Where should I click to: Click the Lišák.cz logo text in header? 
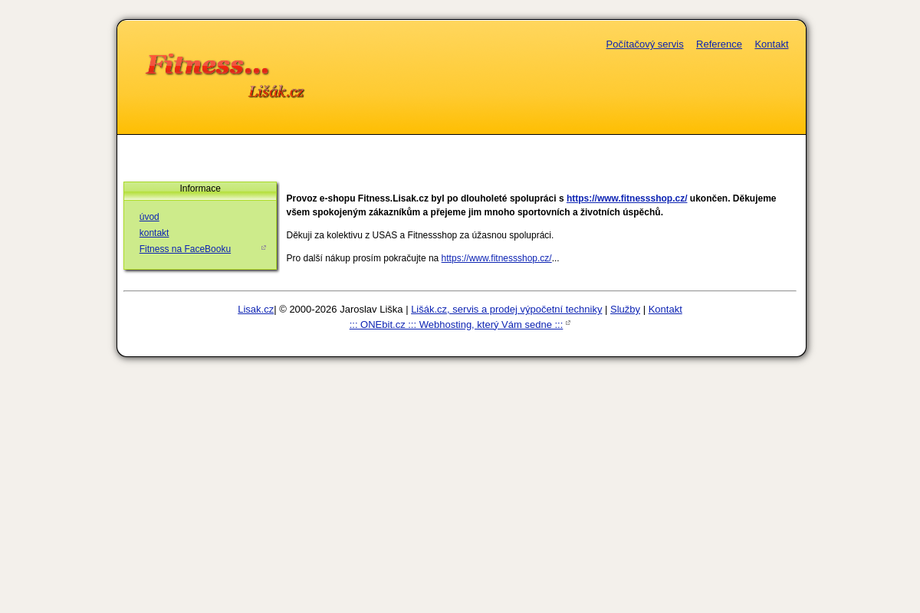click(x=276, y=92)
